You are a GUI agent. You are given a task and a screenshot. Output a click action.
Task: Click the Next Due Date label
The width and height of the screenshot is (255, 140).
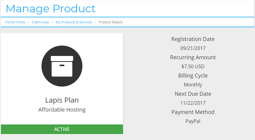pos(193,94)
